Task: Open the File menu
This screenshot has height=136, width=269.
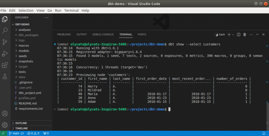Action: coord(3,10)
